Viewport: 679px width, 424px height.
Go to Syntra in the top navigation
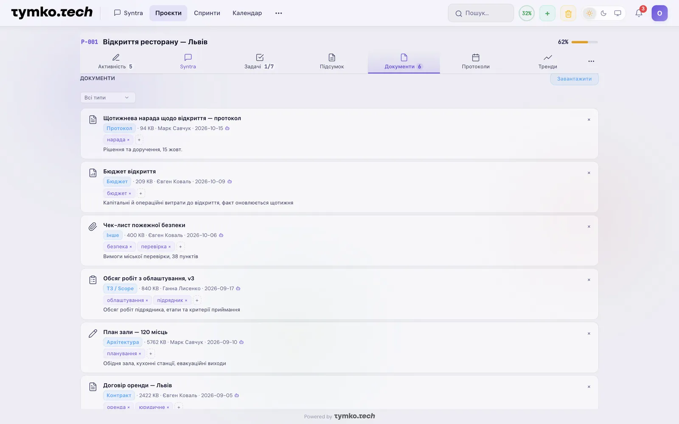129,13
